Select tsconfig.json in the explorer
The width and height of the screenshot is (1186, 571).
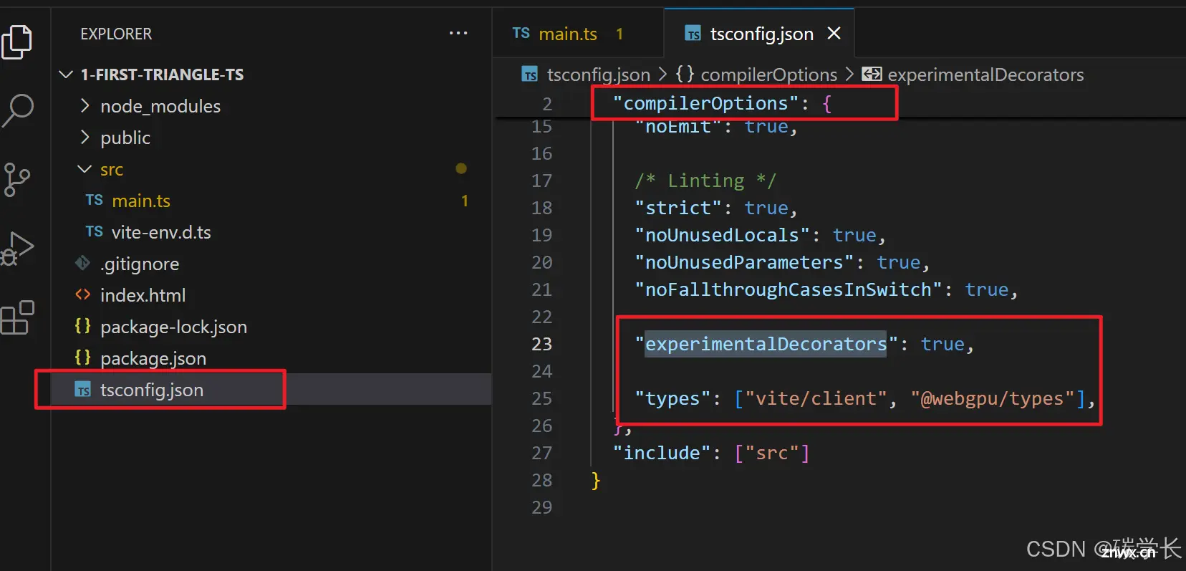271,390
